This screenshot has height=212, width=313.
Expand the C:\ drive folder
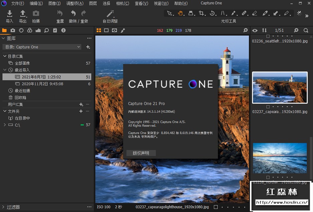click(x=5, y=125)
